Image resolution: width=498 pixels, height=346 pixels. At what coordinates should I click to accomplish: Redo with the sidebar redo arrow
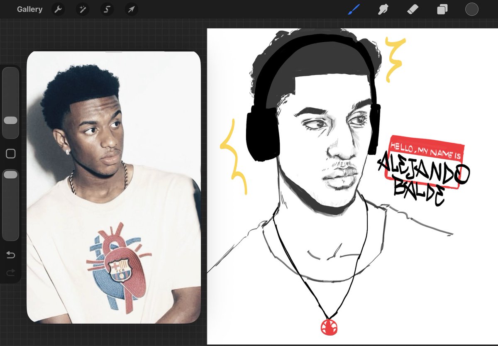coord(11,272)
